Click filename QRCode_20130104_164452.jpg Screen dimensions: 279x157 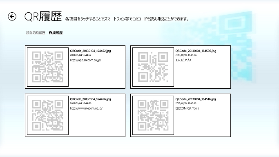90,51
